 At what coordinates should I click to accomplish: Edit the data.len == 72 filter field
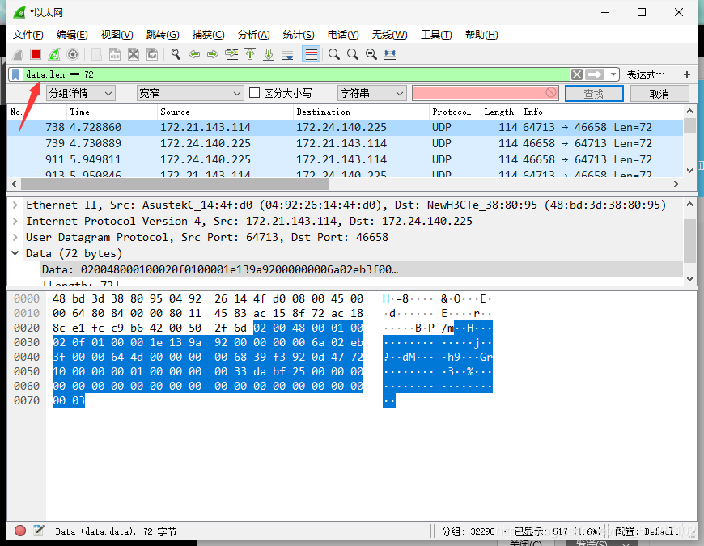click(296, 74)
